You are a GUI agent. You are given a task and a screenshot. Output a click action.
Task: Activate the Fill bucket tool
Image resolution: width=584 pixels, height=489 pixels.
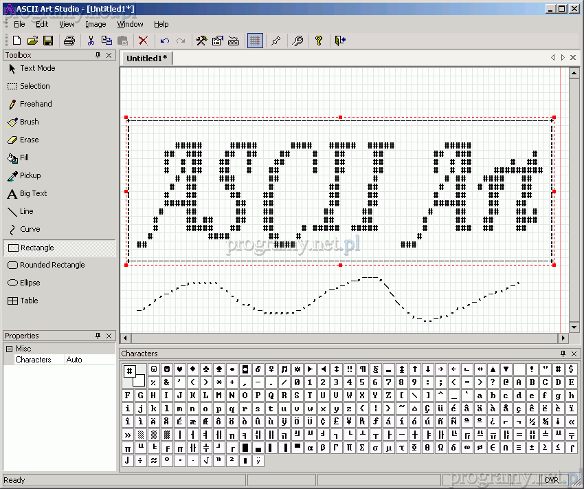click(x=24, y=157)
